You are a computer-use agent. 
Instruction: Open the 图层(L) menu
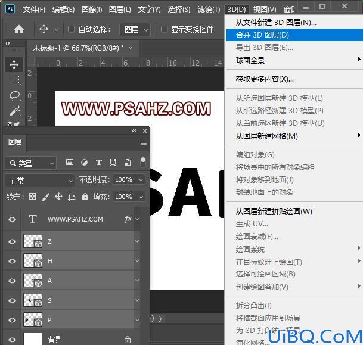click(120, 10)
